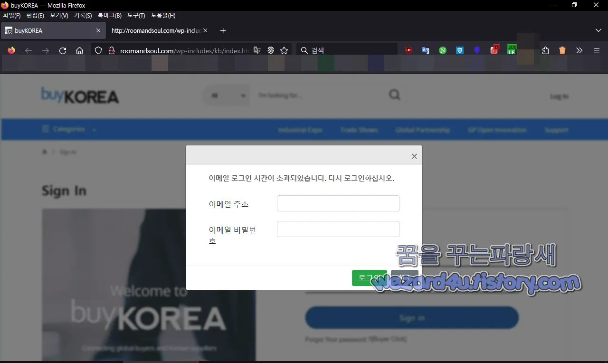The width and height of the screenshot is (608, 363).
Task: Open 도구(T) menu
Action: pos(136,16)
